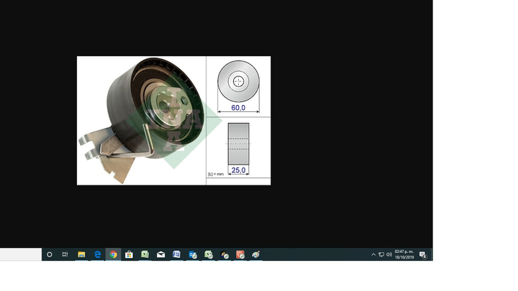Click the tensioner pulley product photo

click(x=141, y=120)
